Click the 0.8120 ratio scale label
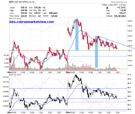The height and width of the screenshot is (114, 135). (x=6, y=77)
